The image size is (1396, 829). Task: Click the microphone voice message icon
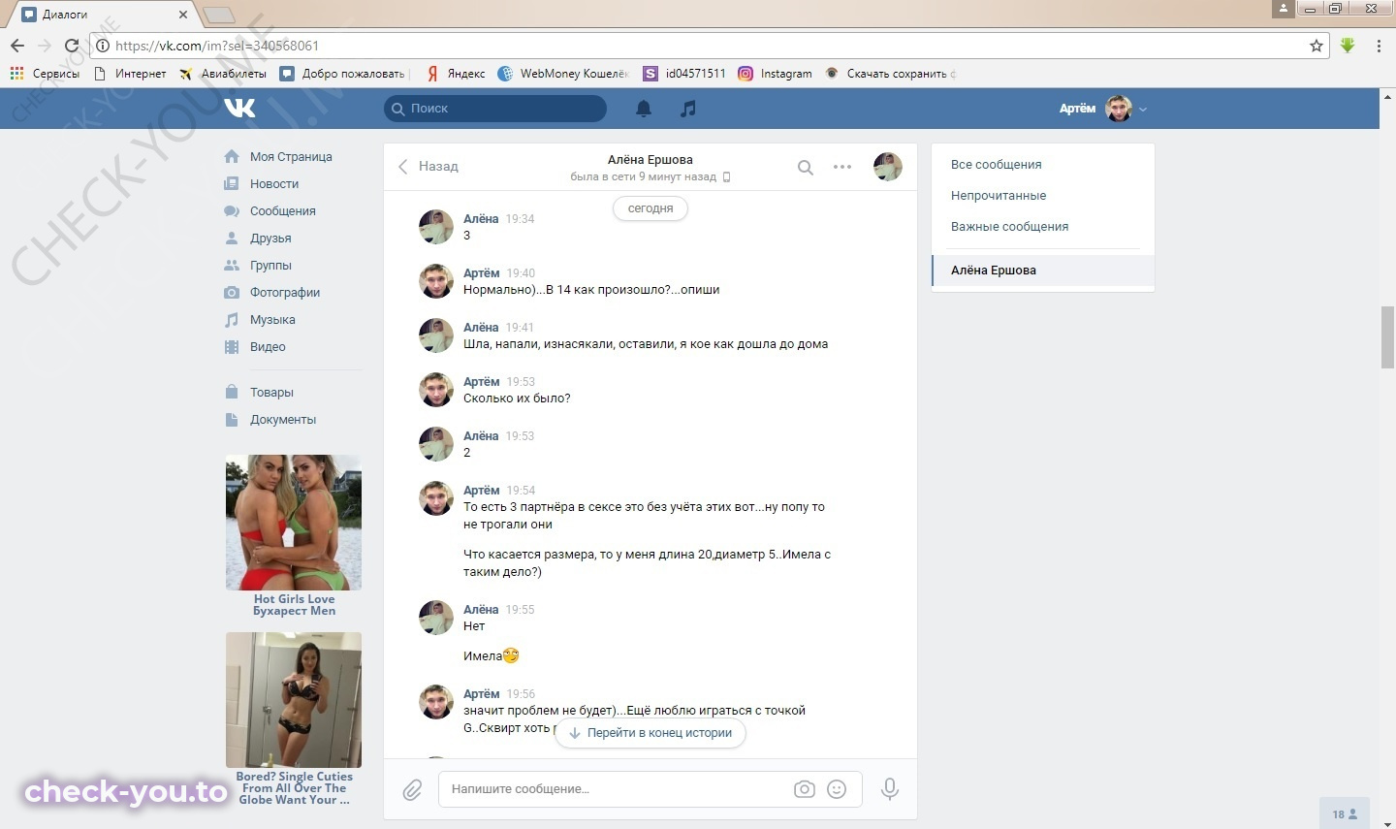click(889, 789)
